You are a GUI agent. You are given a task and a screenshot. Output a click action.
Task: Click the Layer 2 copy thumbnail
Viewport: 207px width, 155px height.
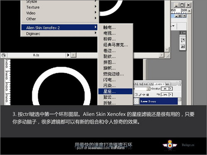[x=137, y=101]
